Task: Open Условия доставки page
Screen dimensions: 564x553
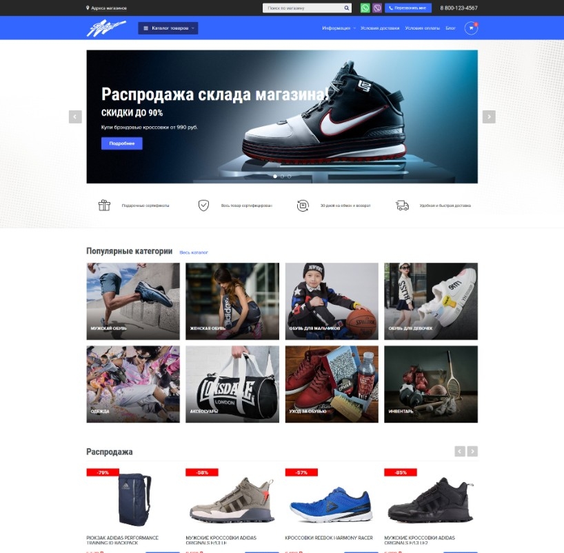Action: 380,28
